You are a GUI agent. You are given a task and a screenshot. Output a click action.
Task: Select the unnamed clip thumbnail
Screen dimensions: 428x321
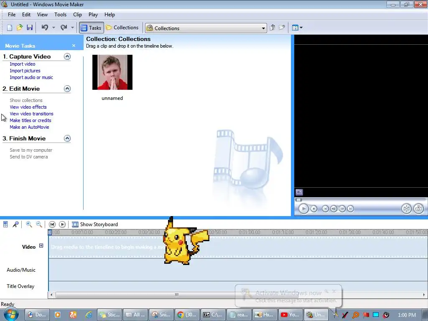pos(112,72)
